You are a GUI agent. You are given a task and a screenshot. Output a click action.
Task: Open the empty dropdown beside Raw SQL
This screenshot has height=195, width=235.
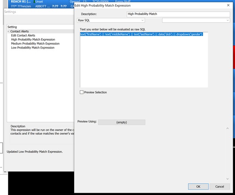pos(196,20)
